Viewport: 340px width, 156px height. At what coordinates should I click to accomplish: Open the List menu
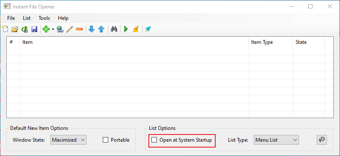coord(27,18)
